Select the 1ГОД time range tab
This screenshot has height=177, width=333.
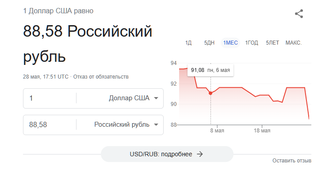point(252,43)
